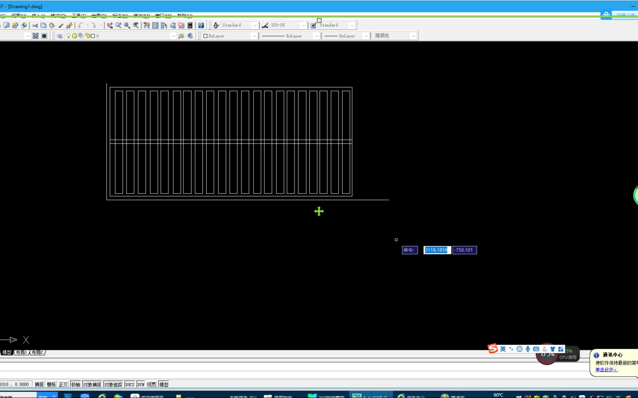This screenshot has height=398, width=638.
Task: Open the ByLayer lineweight dropdown
Action: coord(365,36)
